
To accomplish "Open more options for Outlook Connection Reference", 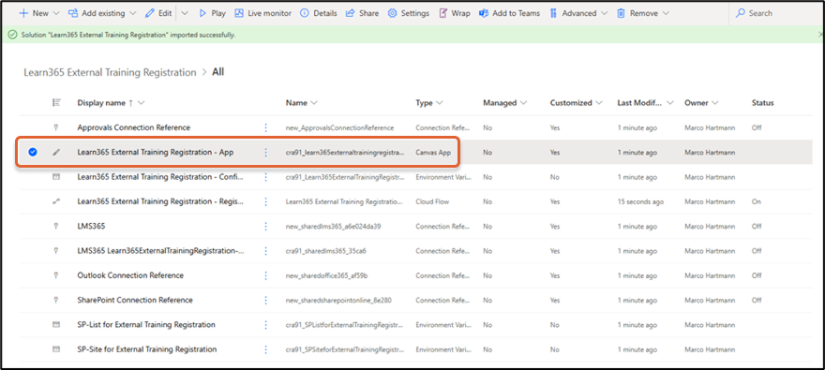I will pos(265,275).
